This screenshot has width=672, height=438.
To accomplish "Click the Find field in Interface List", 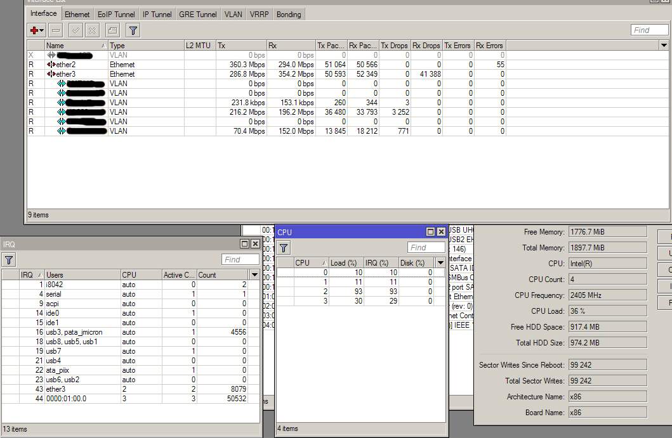I will click(x=650, y=30).
